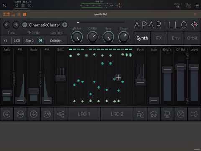Select the 0.00 fine tune field
The width and height of the screenshot is (201, 151).
pyautogui.click(x=17, y=41)
